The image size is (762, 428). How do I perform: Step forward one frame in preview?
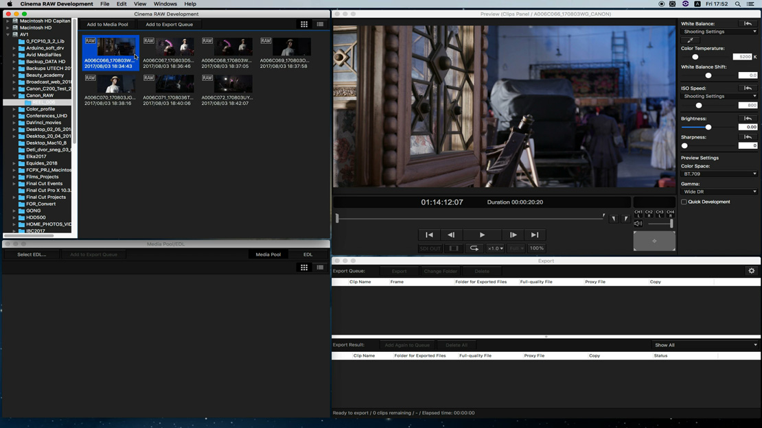tap(513, 235)
